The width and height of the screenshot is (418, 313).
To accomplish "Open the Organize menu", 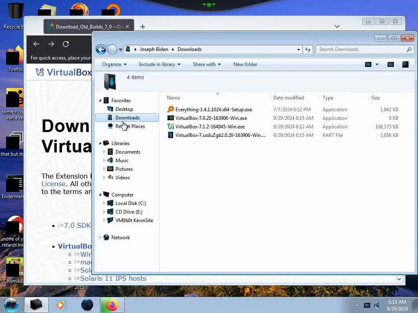I will point(114,64).
